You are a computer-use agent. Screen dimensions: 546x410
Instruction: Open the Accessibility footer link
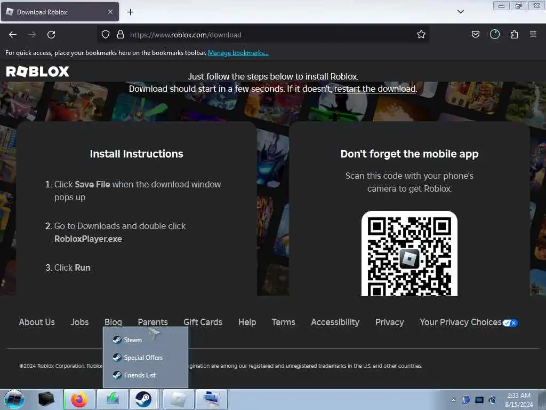pyautogui.click(x=335, y=322)
